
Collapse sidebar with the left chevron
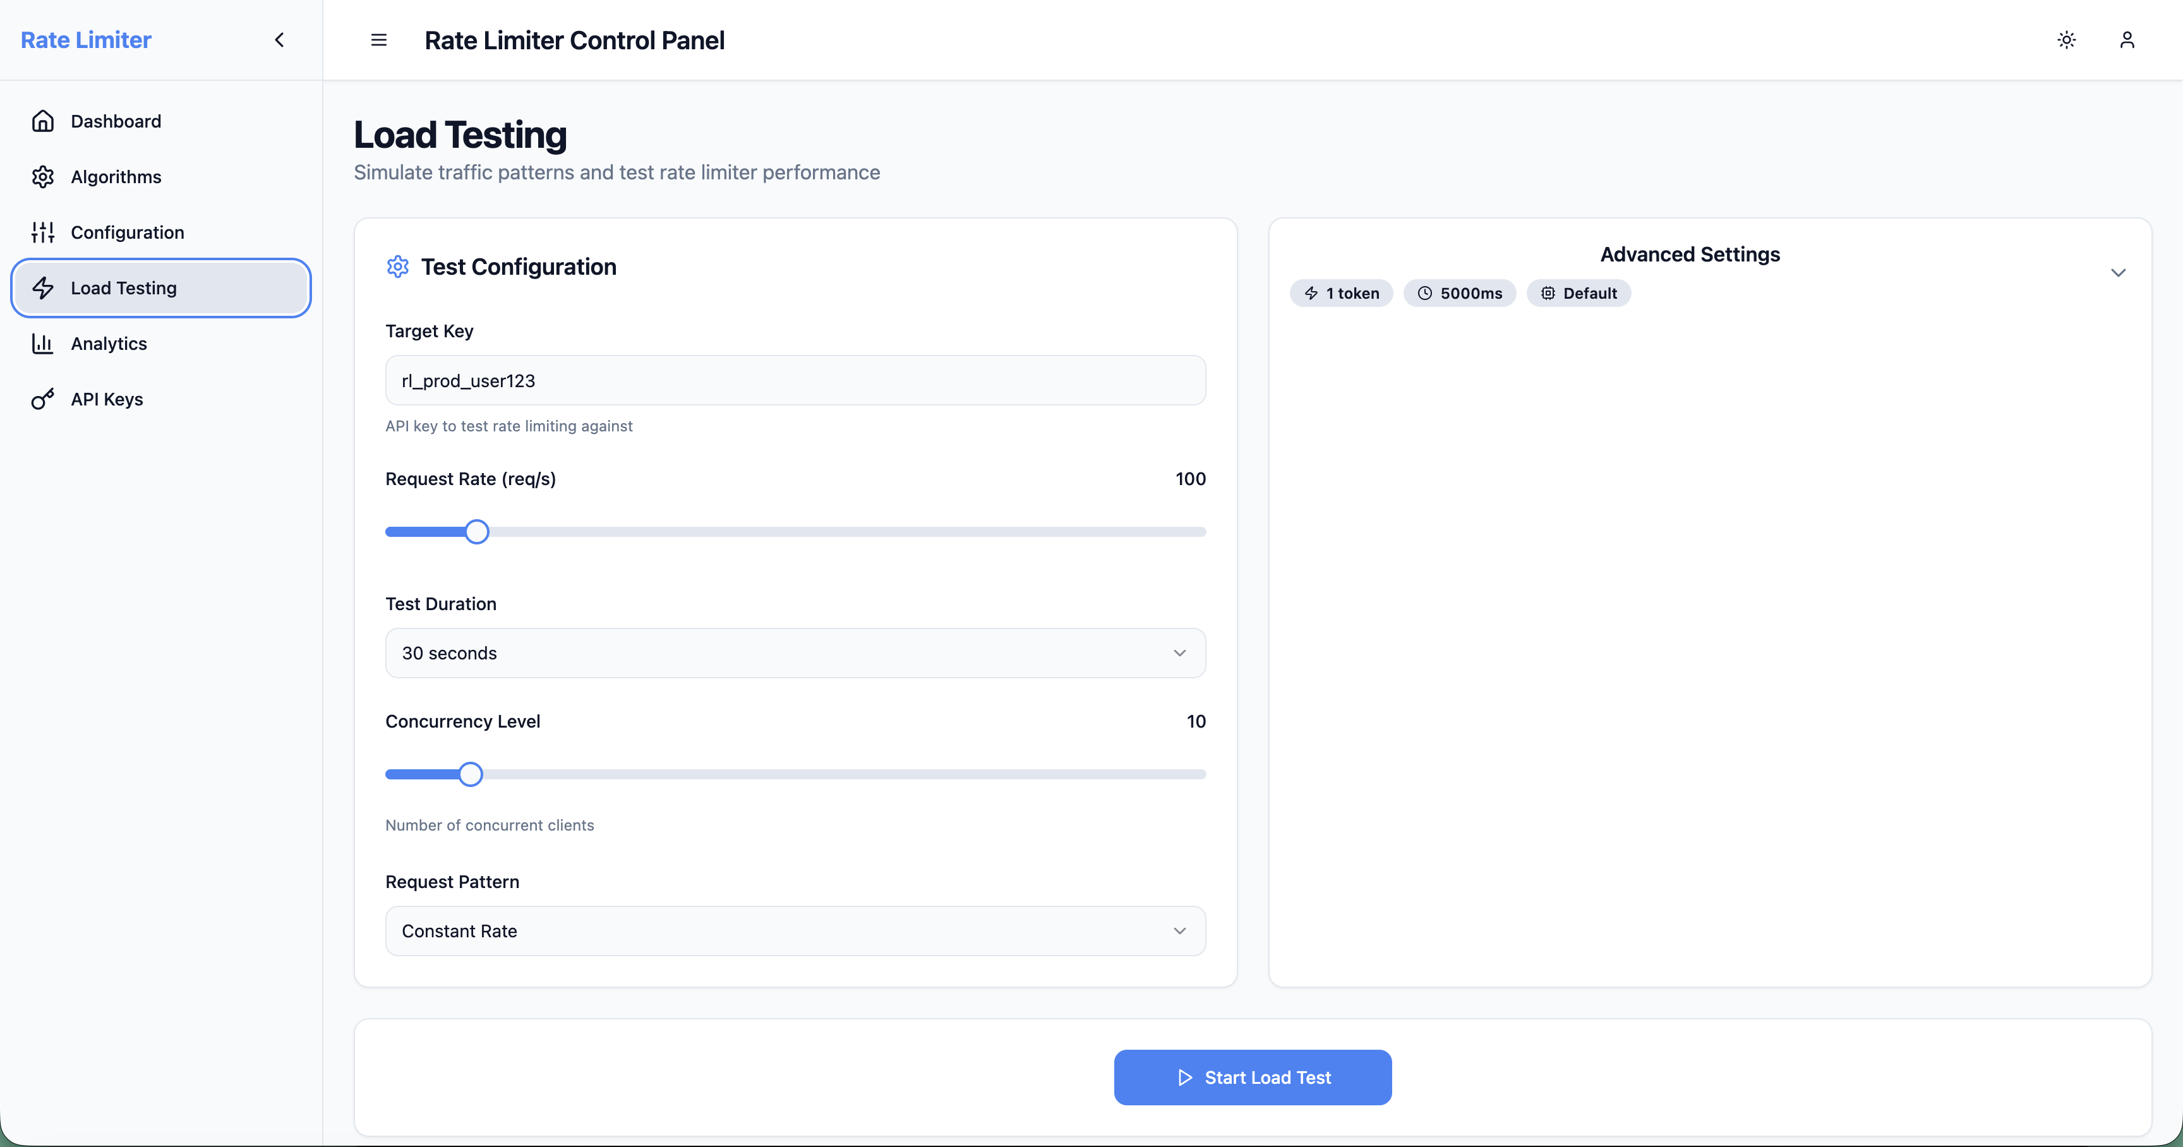280,40
